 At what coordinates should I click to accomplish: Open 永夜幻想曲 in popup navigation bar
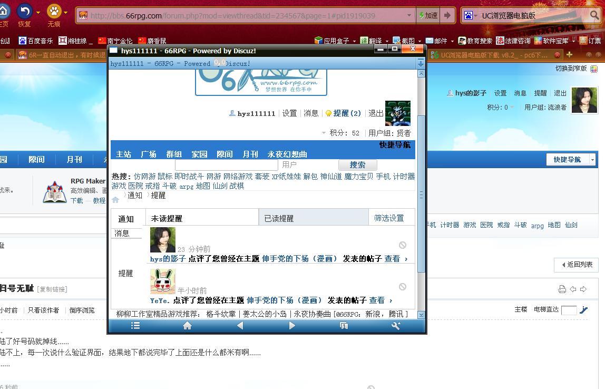(287, 154)
